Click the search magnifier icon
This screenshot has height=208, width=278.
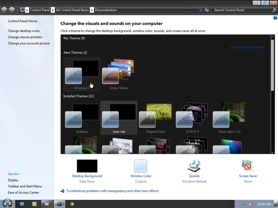[274, 10]
